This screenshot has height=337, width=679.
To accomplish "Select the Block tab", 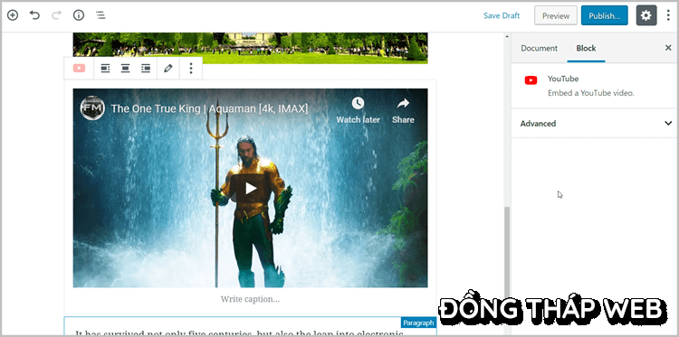I will click(x=586, y=49).
